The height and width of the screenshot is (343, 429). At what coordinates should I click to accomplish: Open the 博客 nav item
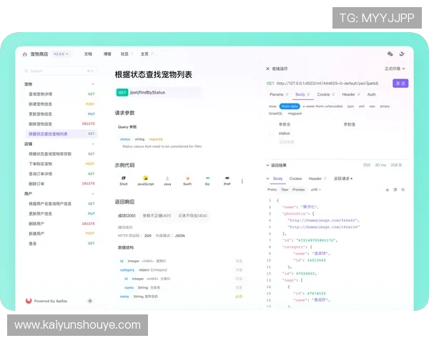pyautogui.click(x=107, y=54)
